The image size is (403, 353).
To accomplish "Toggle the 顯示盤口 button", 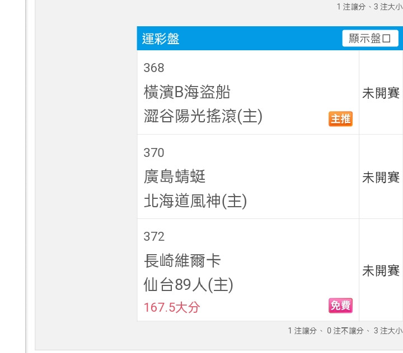I will coord(370,39).
